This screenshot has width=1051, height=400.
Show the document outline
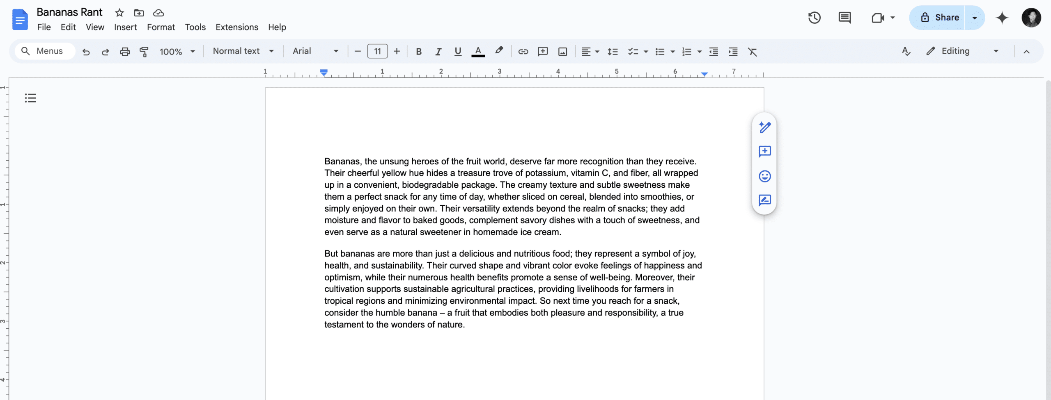click(30, 98)
